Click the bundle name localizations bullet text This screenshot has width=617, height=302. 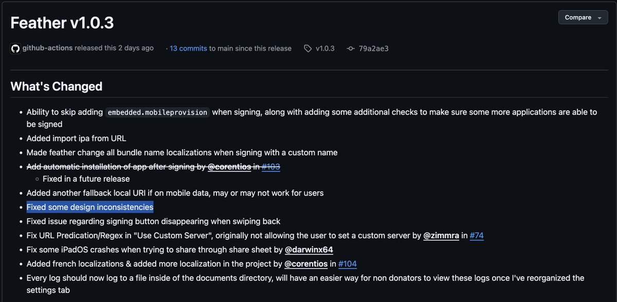pyautogui.click(x=182, y=152)
